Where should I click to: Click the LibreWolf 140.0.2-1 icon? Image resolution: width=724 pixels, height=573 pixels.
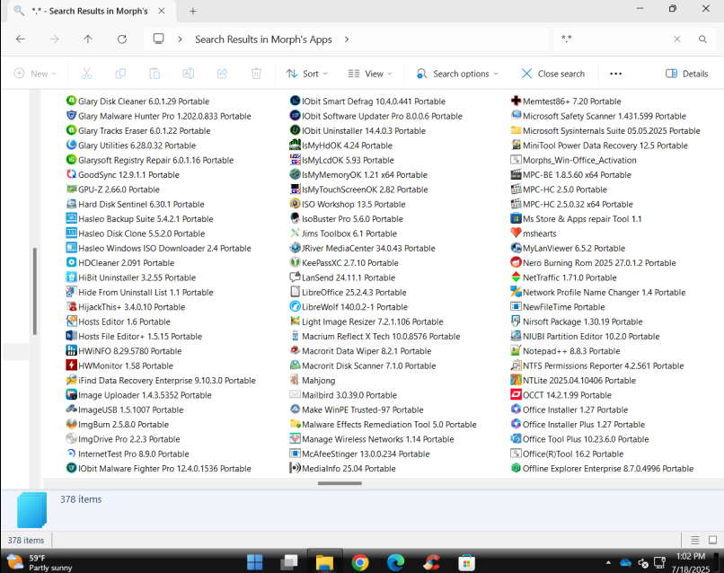pos(295,306)
